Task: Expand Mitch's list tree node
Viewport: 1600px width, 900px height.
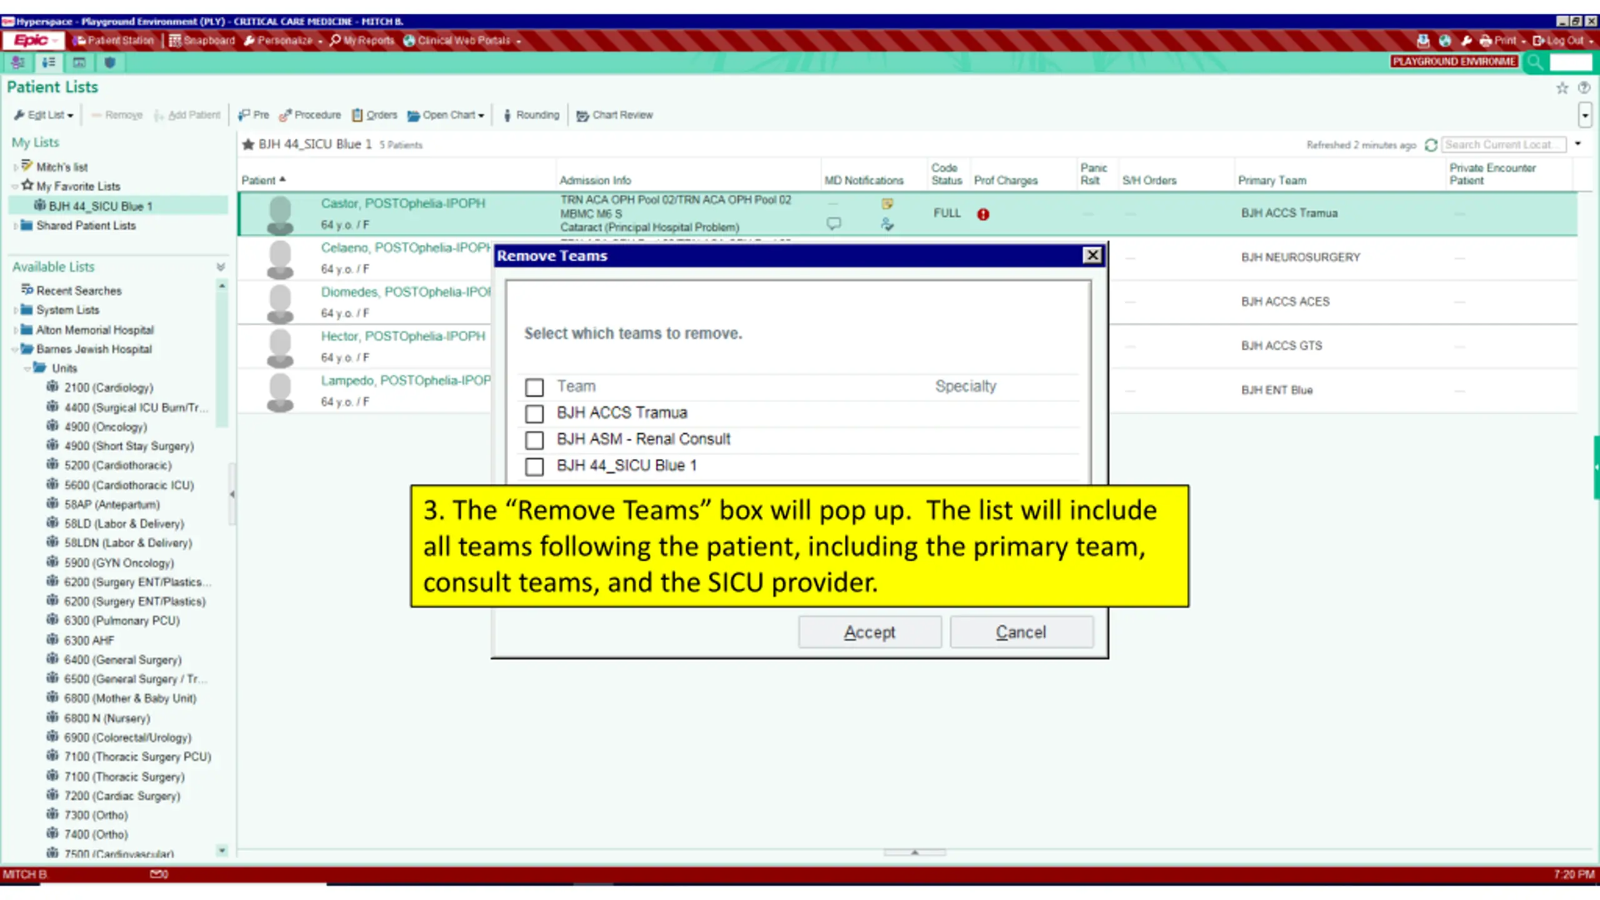Action: 16,167
